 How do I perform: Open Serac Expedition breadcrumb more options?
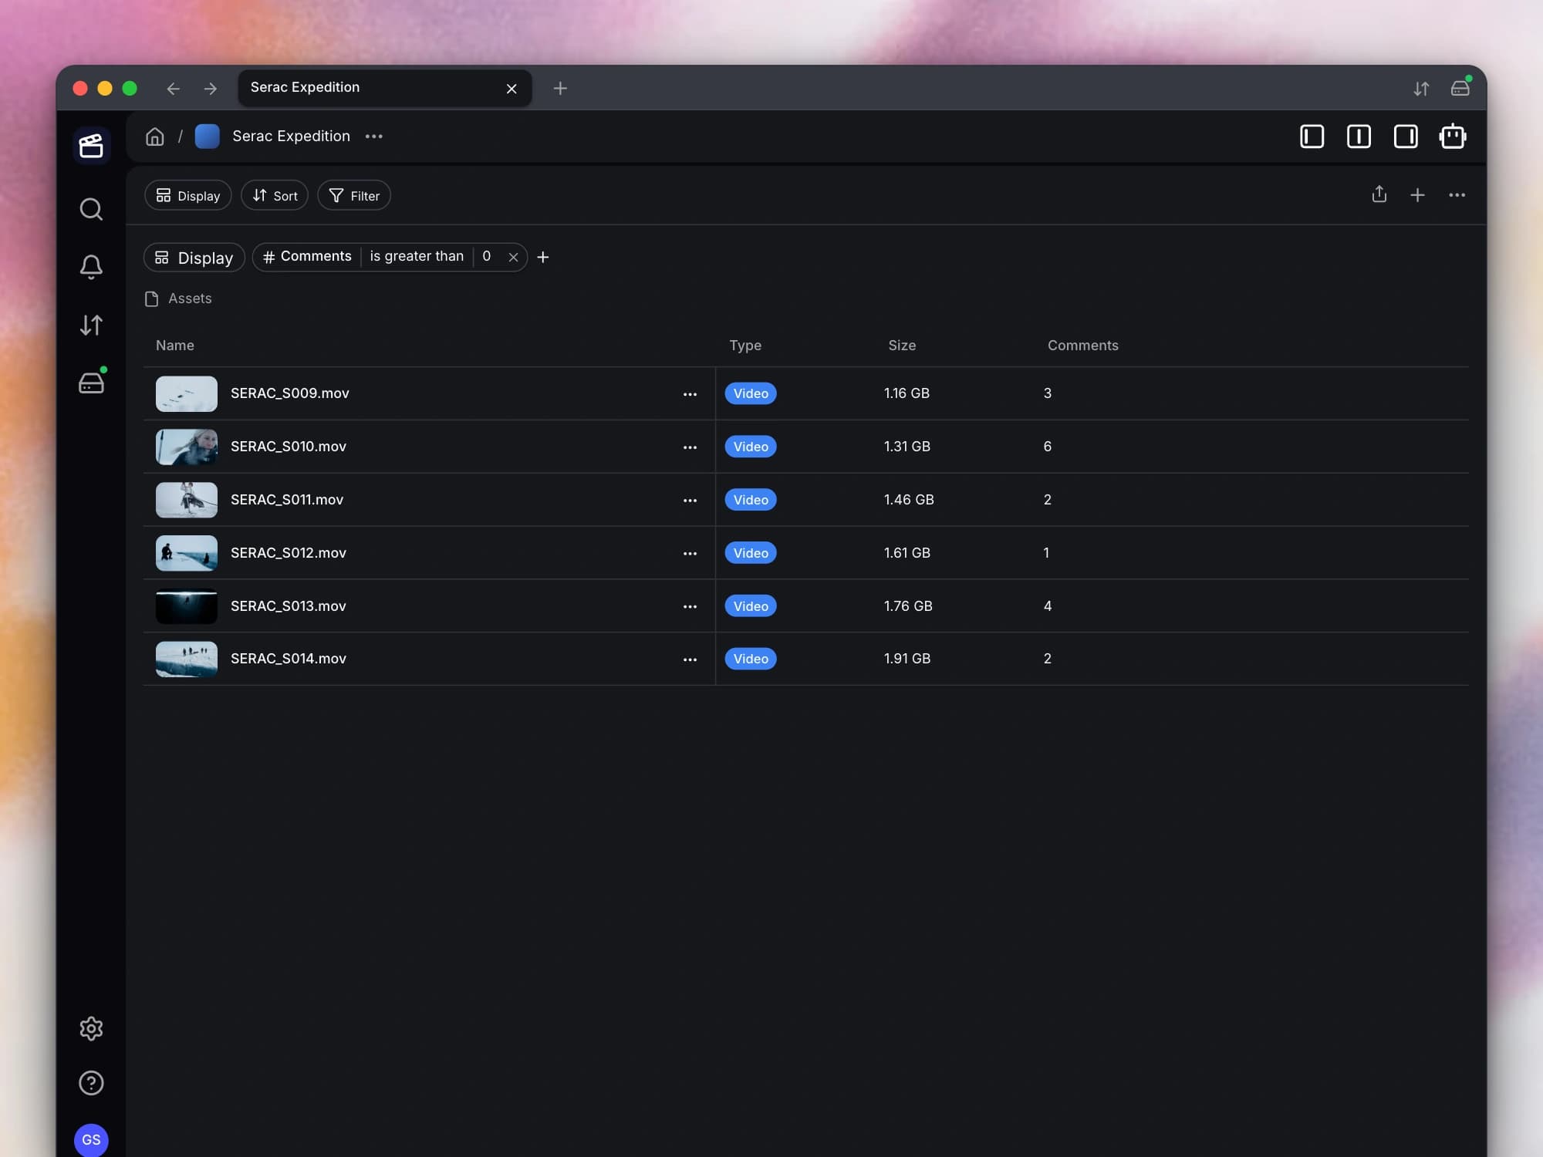point(374,137)
